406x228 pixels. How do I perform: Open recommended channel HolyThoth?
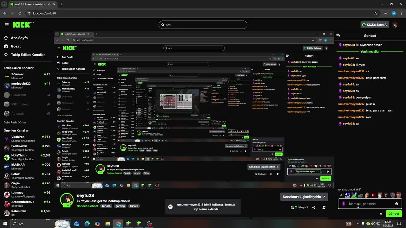pos(27,157)
